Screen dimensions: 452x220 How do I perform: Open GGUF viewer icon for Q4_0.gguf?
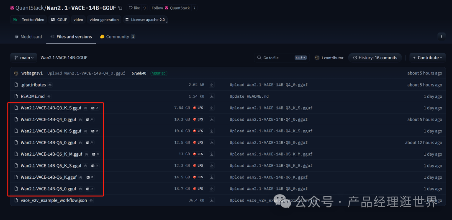pos(90,119)
